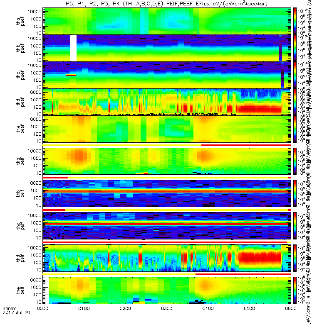312x332 pixels.
Task: Click the plot title mentioning PEIF,PEEF EFlux
Action: [166, 4]
